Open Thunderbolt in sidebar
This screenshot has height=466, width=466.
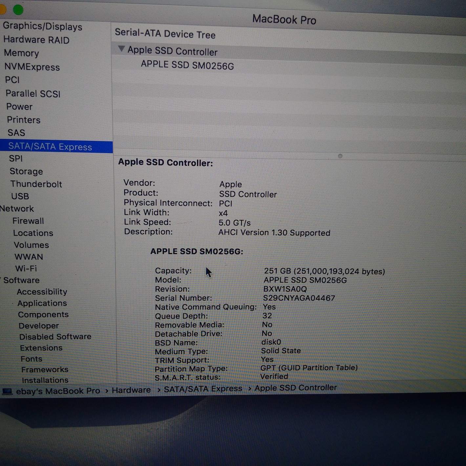pos(36,184)
